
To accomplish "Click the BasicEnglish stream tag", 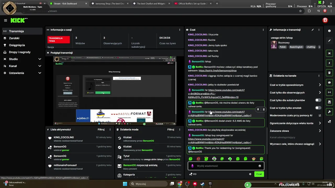I will 296,47.
